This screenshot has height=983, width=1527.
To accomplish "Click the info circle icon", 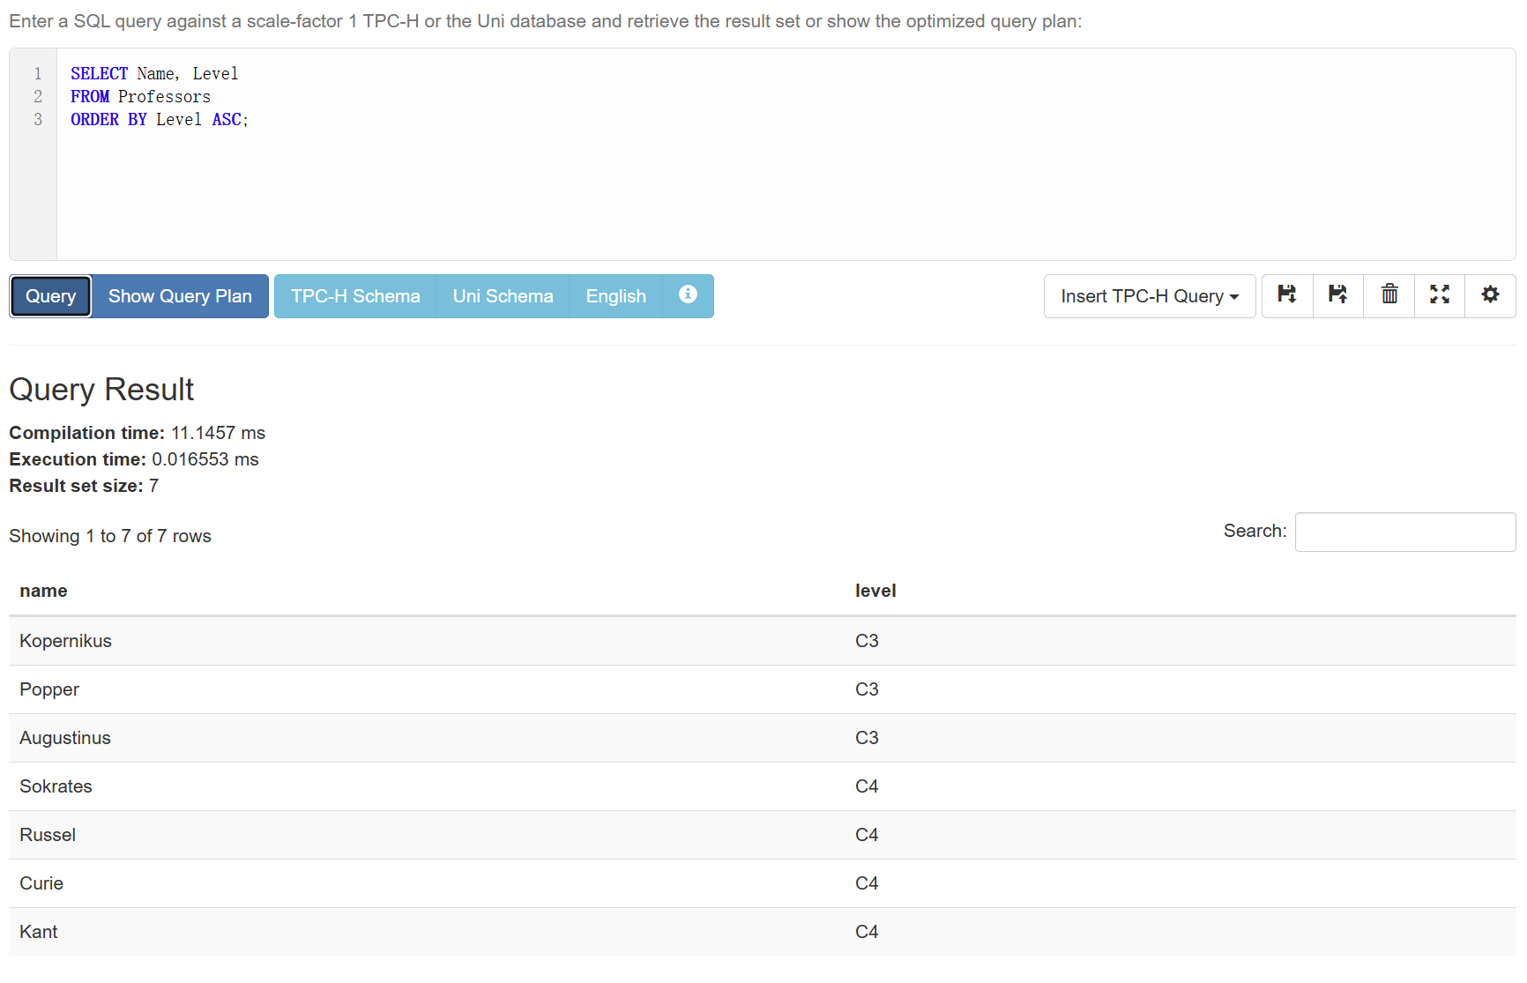I will click(x=688, y=295).
